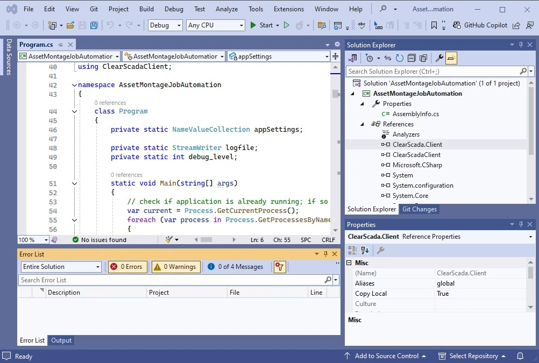Click the Undo arrow icon
Viewport: 539px width, 363px height.
[110, 25]
